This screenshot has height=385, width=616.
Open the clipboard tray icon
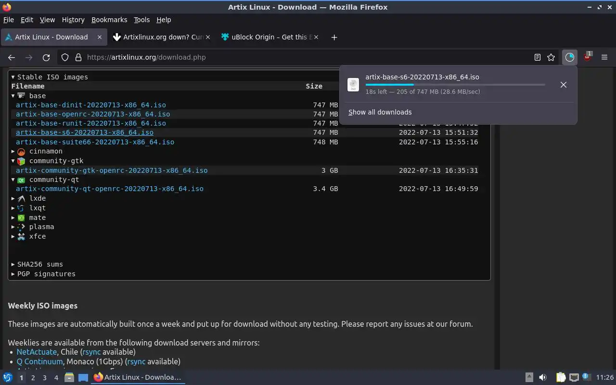pos(561,377)
